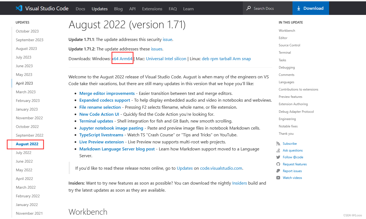
Task: Download the Linux deb package
Action: coord(205,59)
